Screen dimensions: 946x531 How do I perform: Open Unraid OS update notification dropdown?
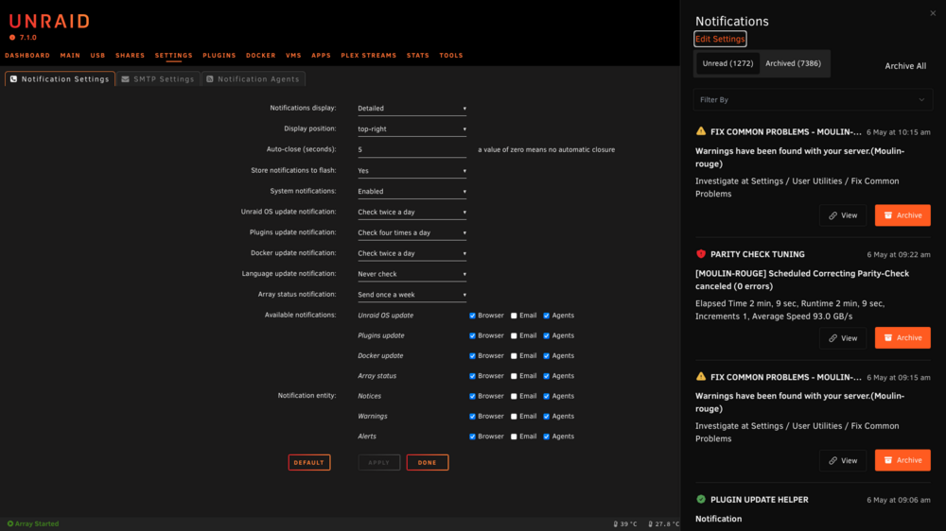[412, 213]
